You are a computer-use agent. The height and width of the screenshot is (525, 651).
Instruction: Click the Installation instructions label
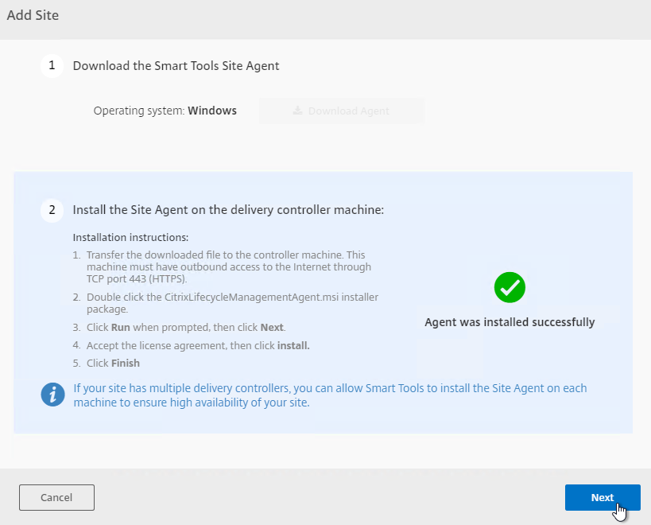click(x=131, y=237)
